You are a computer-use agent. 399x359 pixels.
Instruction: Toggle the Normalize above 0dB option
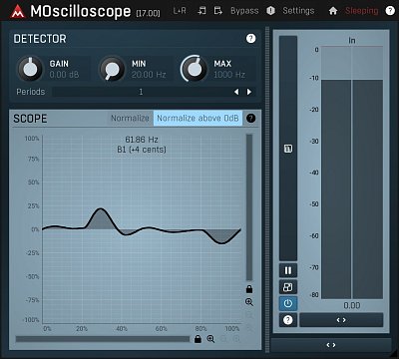click(198, 119)
